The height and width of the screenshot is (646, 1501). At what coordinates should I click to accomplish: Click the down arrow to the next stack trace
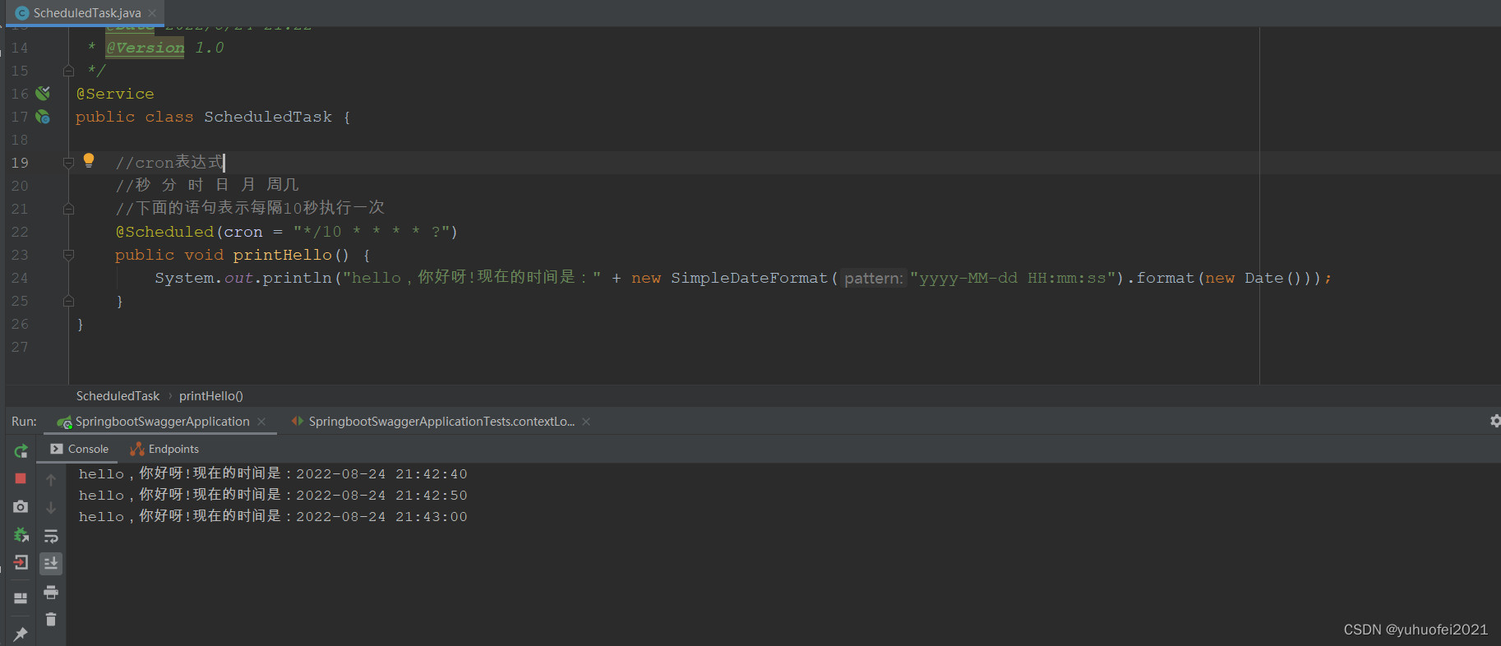(51, 508)
